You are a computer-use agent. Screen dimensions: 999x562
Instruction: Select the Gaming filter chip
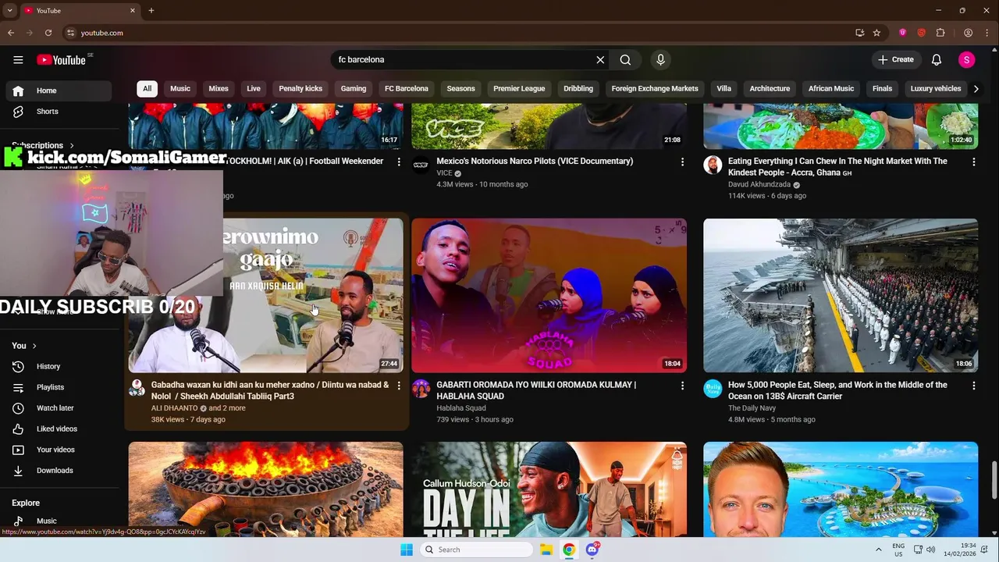[354, 89]
